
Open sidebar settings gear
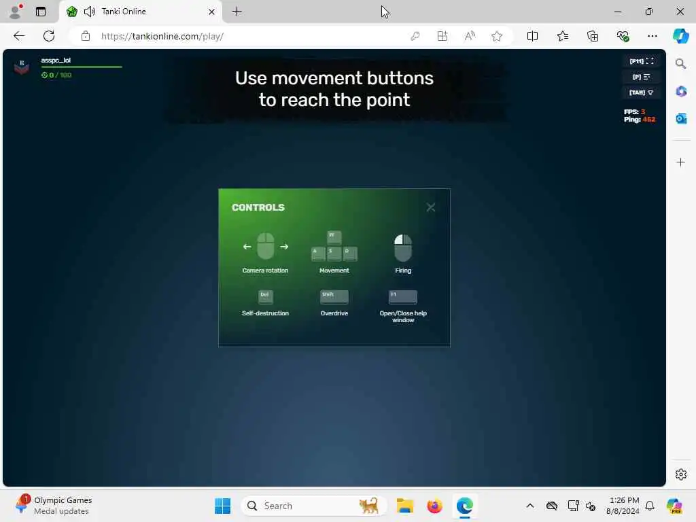click(x=681, y=474)
